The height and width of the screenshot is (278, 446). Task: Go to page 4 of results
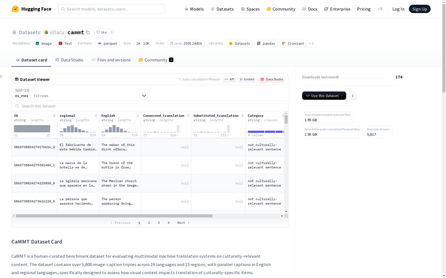pos(169,223)
